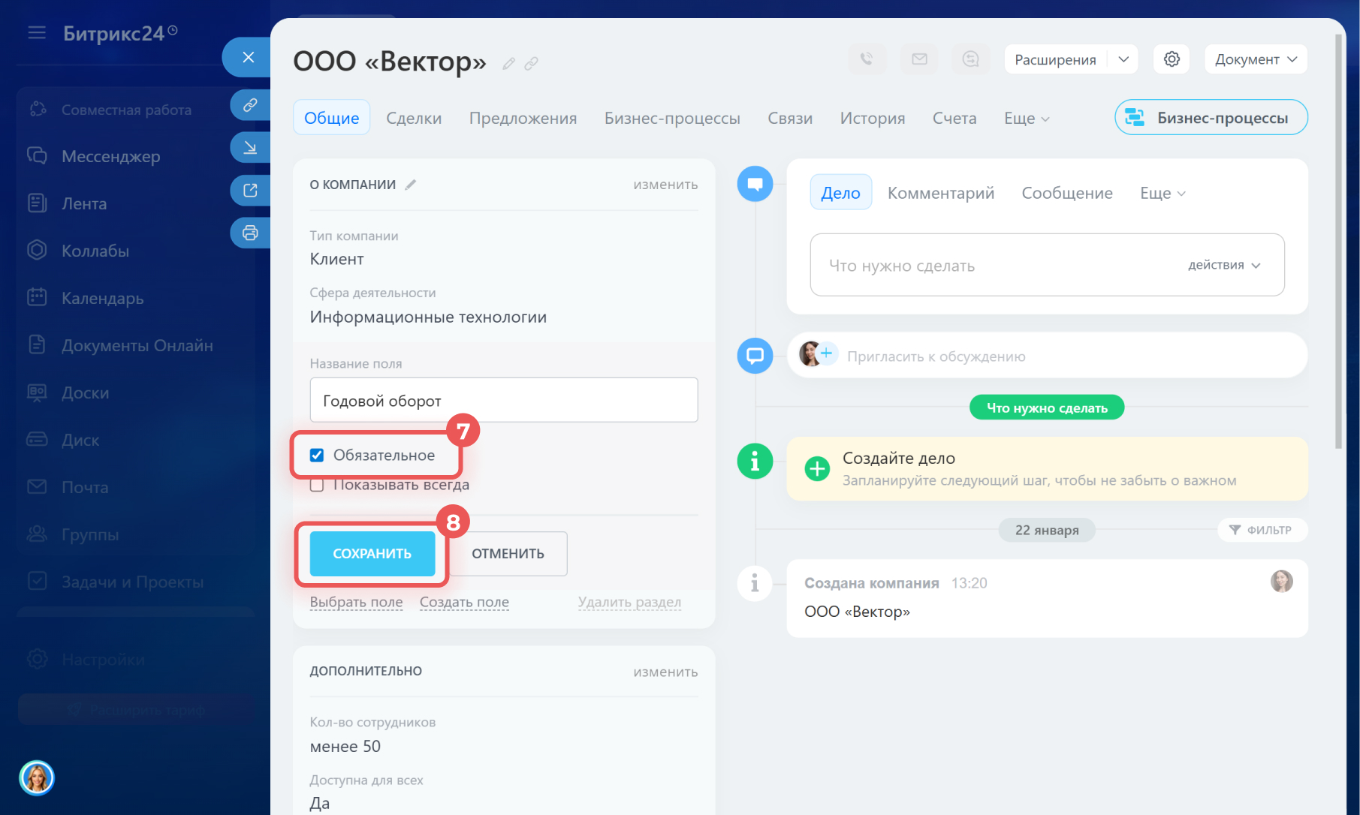Close the company card slider panel
The image size is (1360, 815).
click(249, 57)
